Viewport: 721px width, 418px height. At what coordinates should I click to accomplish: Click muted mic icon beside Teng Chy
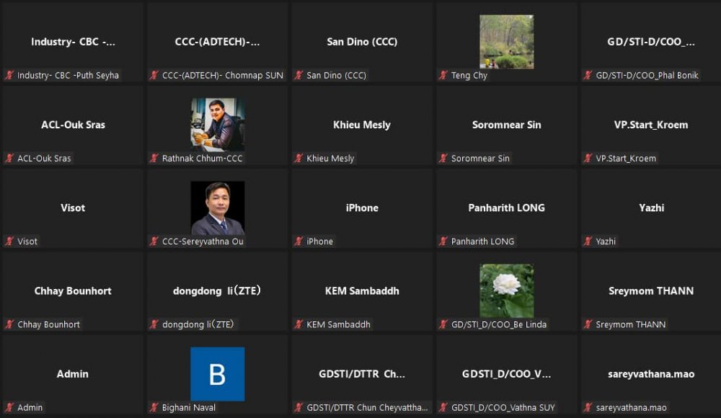[x=443, y=76]
